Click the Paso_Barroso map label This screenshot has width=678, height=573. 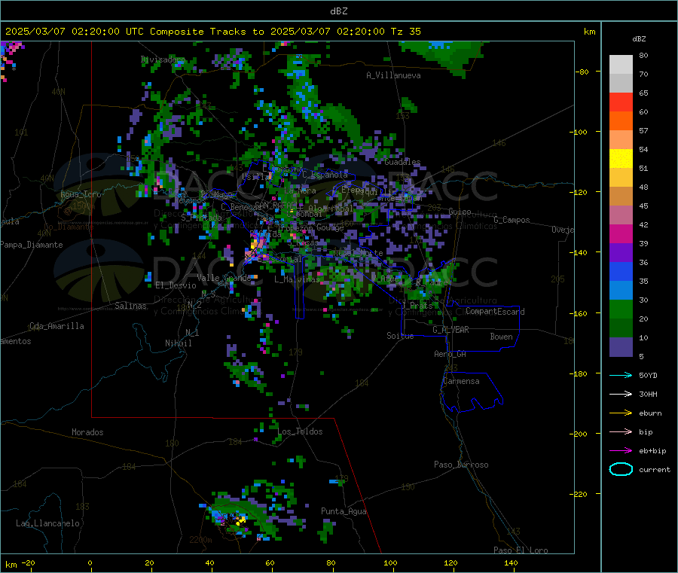[x=461, y=465]
